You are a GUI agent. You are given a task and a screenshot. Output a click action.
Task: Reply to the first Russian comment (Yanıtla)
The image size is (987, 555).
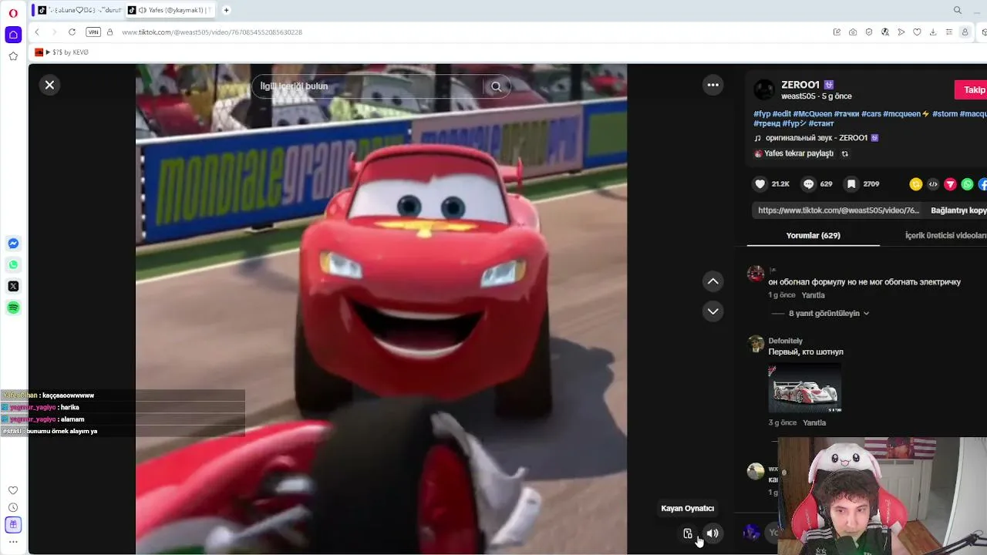click(813, 295)
